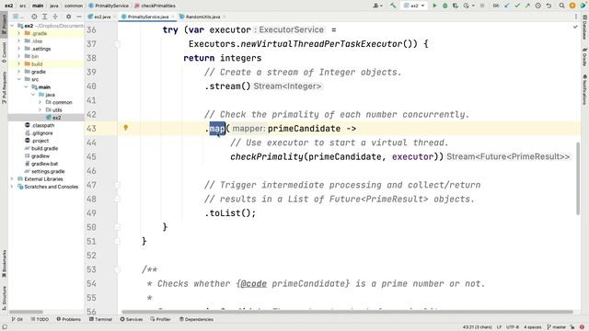
Task: Toggle the Notifications tool window
Action: [584, 89]
